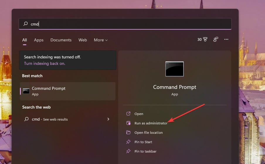Image resolution: width=265 pixels, height=164 pixels.
Task: Open the rewards points 30 trophy icon
Action: (x=202, y=39)
